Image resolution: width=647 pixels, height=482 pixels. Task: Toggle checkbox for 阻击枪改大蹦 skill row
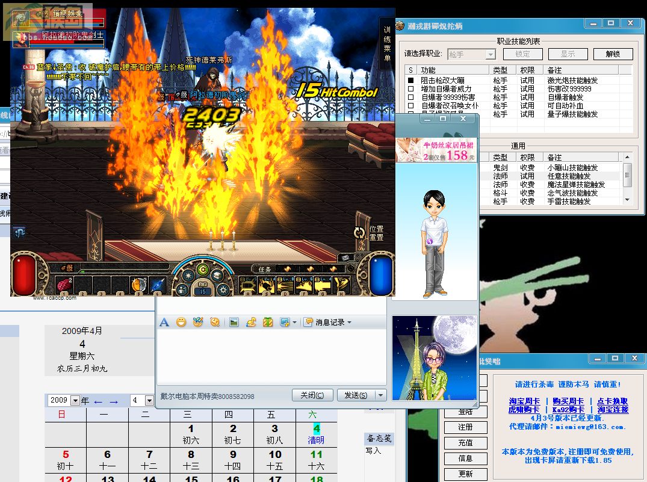410,80
